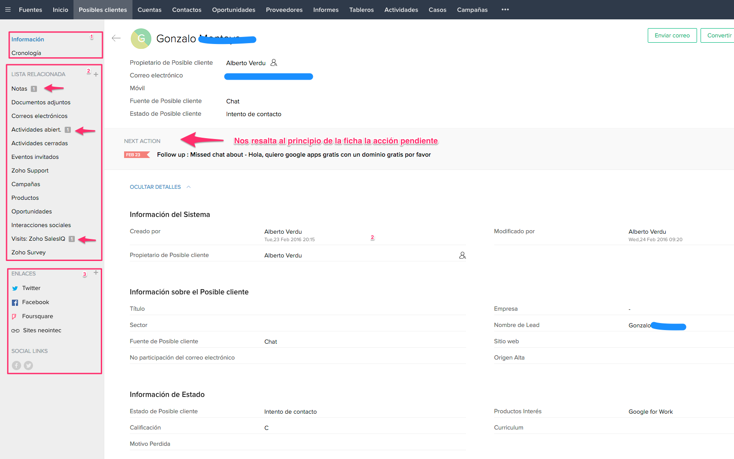The image size is (734, 459).
Task: Click the Twitter icon under Enlaces
Action: (16, 288)
